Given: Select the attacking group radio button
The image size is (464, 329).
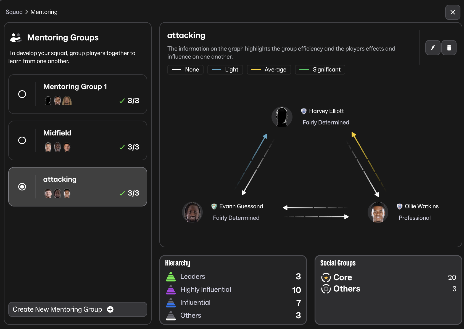Looking at the screenshot, I should tap(22, 187).
